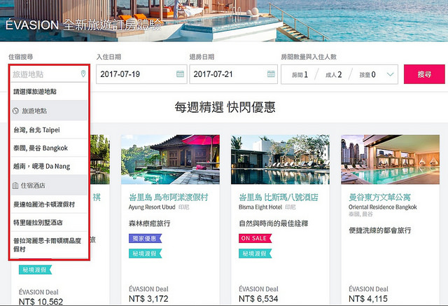Open the check-in date calendar icon

pyautogui.click(x=180, y=74)
